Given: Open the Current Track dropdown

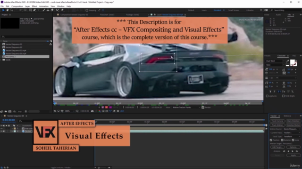Looking at the screenshot, I should tap(292, 133).
